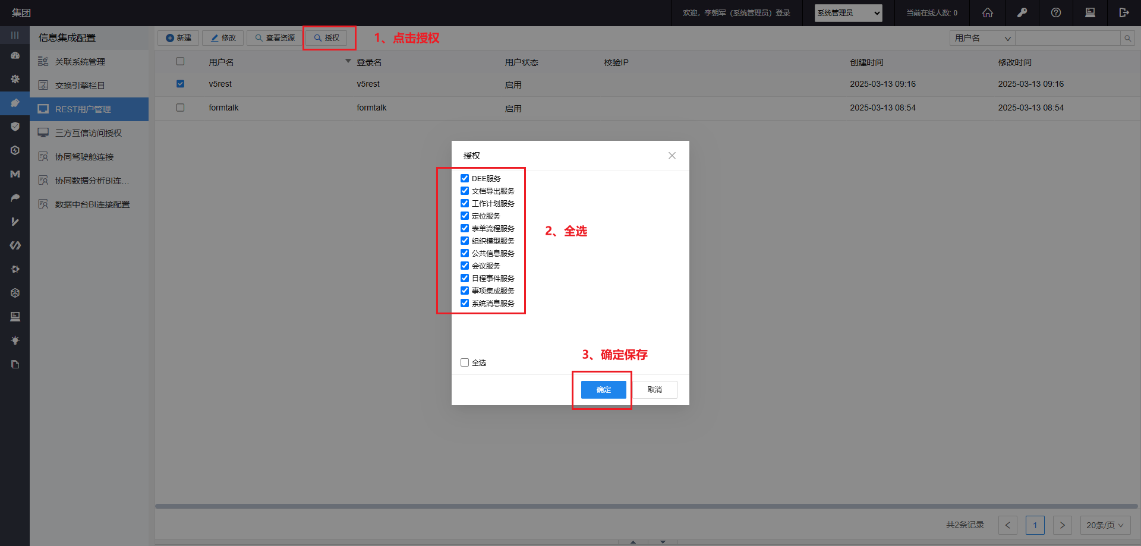Image resolution: width=1141 pixels, height=546 pixels.
Task: Open 三方互信访问授权 in the sidebar menu
Action: click(x=89, y=133)
